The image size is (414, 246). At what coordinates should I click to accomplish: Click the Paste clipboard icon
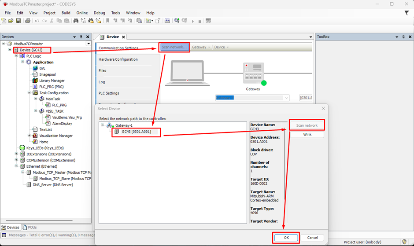pyautogui.click(x=67, y=21)
